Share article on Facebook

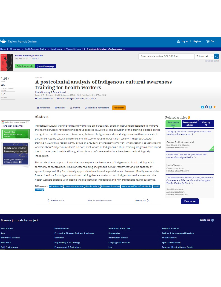pyautogui.click(x=206, y=107)
